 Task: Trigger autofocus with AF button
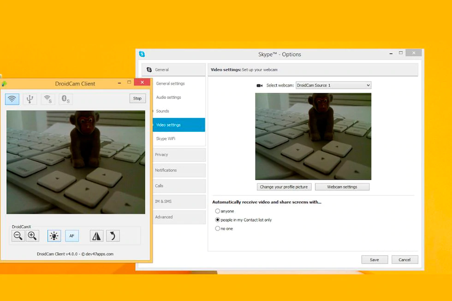tap(72, 236)
